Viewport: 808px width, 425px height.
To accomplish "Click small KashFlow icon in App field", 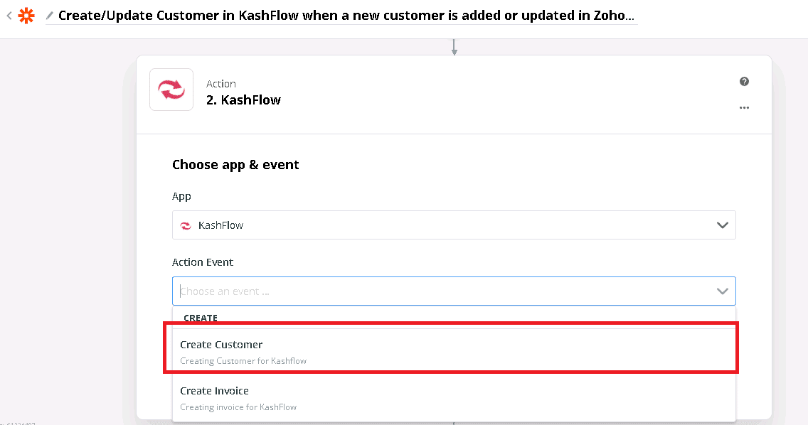I will (x=186, y=225).
